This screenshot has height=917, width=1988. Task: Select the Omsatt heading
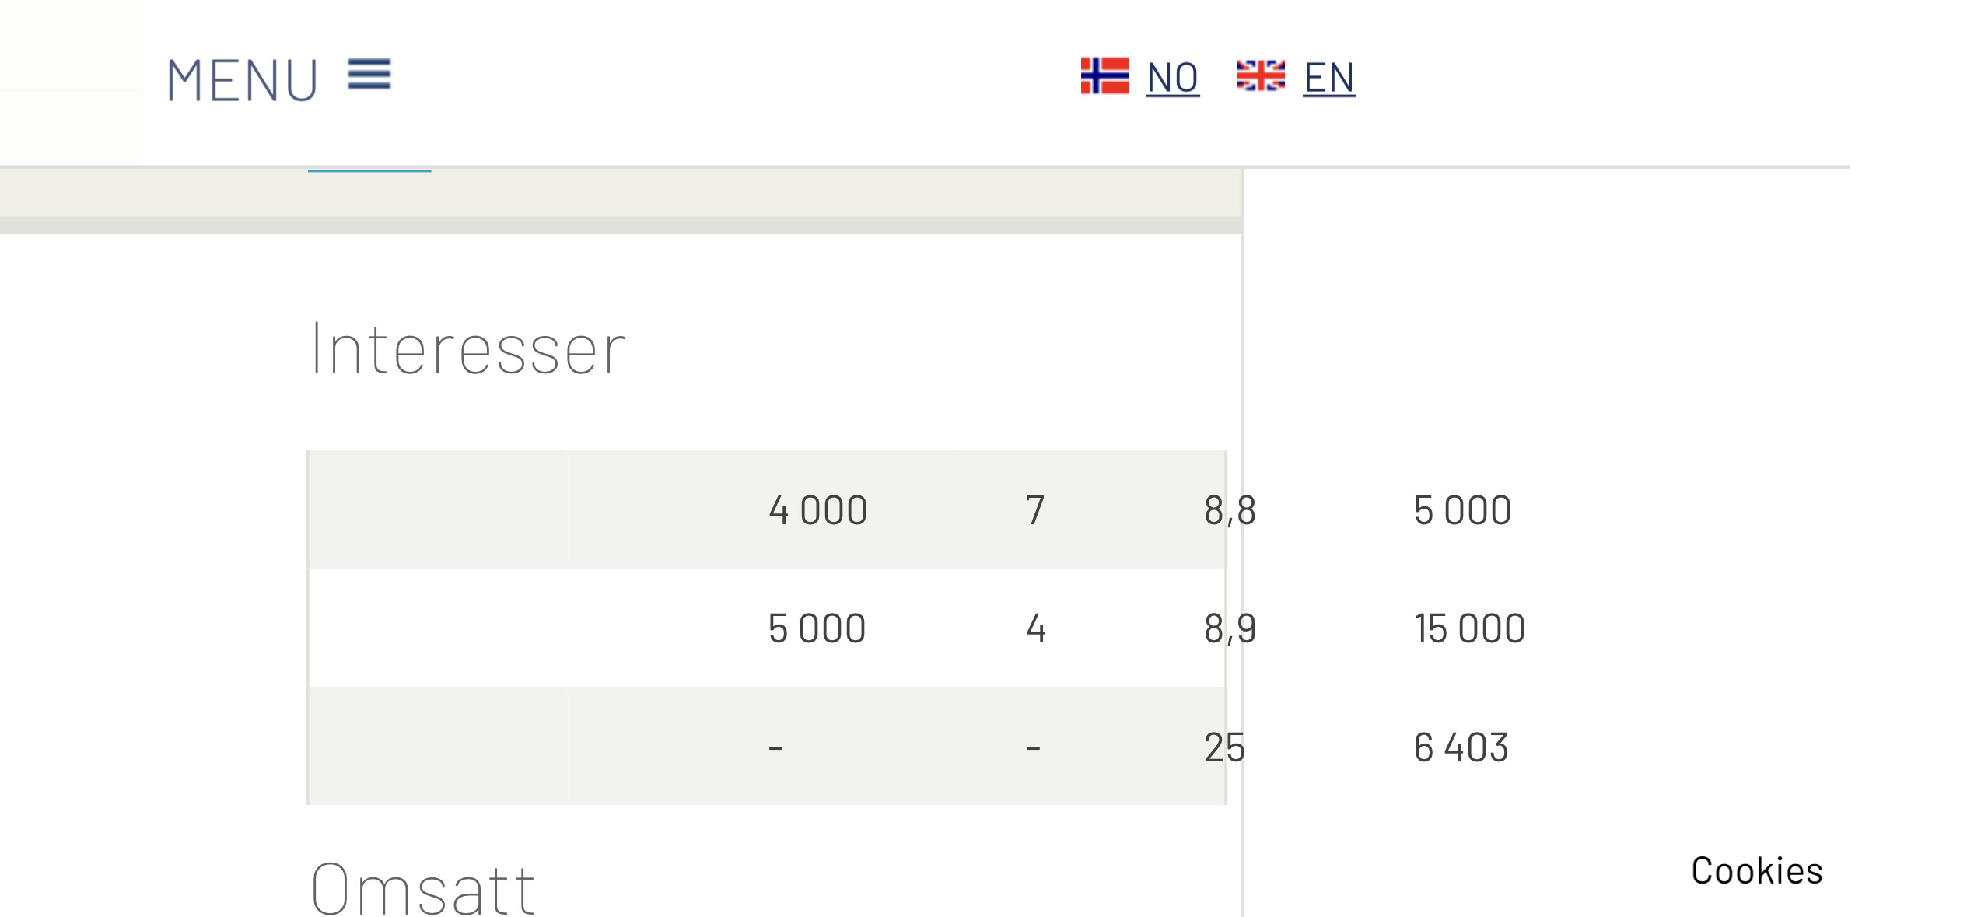pos(423,888)
